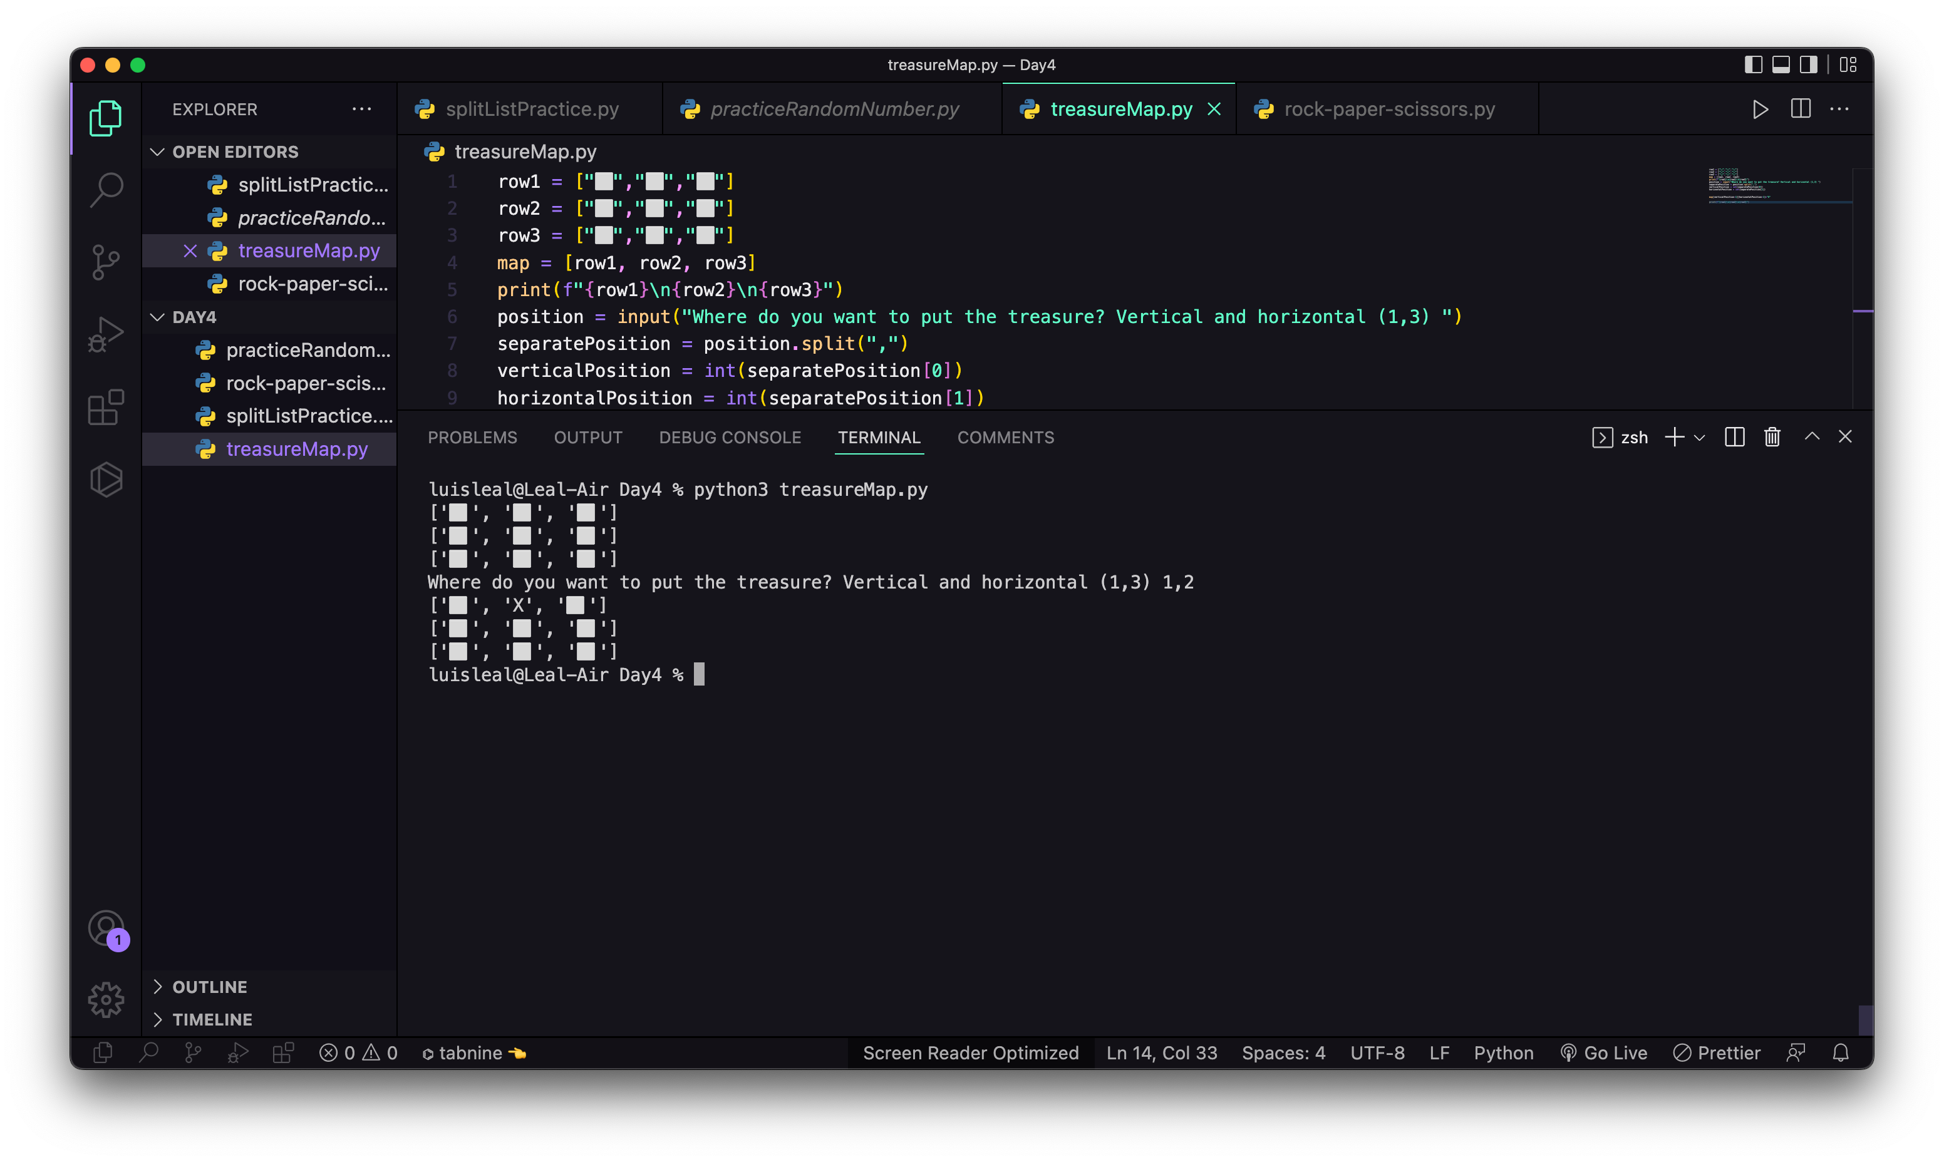Screen dimensions: 1944x1162
Task: Open the notifications bell in the status bar
Action: pos(1841,1052)
